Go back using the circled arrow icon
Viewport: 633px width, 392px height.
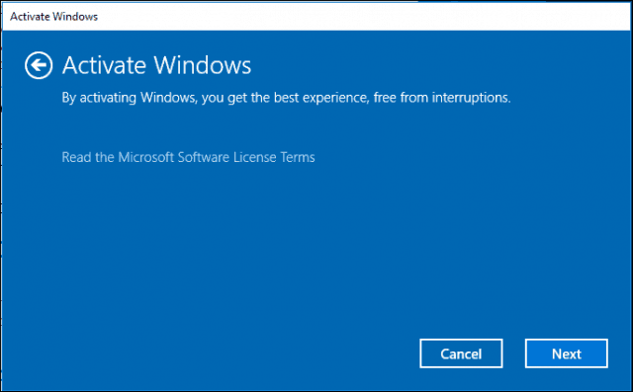pyautogui.click(x=39, y=65)
